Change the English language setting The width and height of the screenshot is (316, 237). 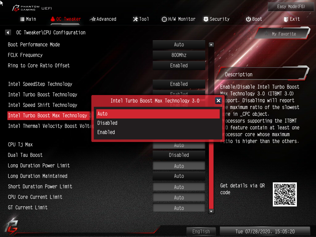click(x=201, y=231)
